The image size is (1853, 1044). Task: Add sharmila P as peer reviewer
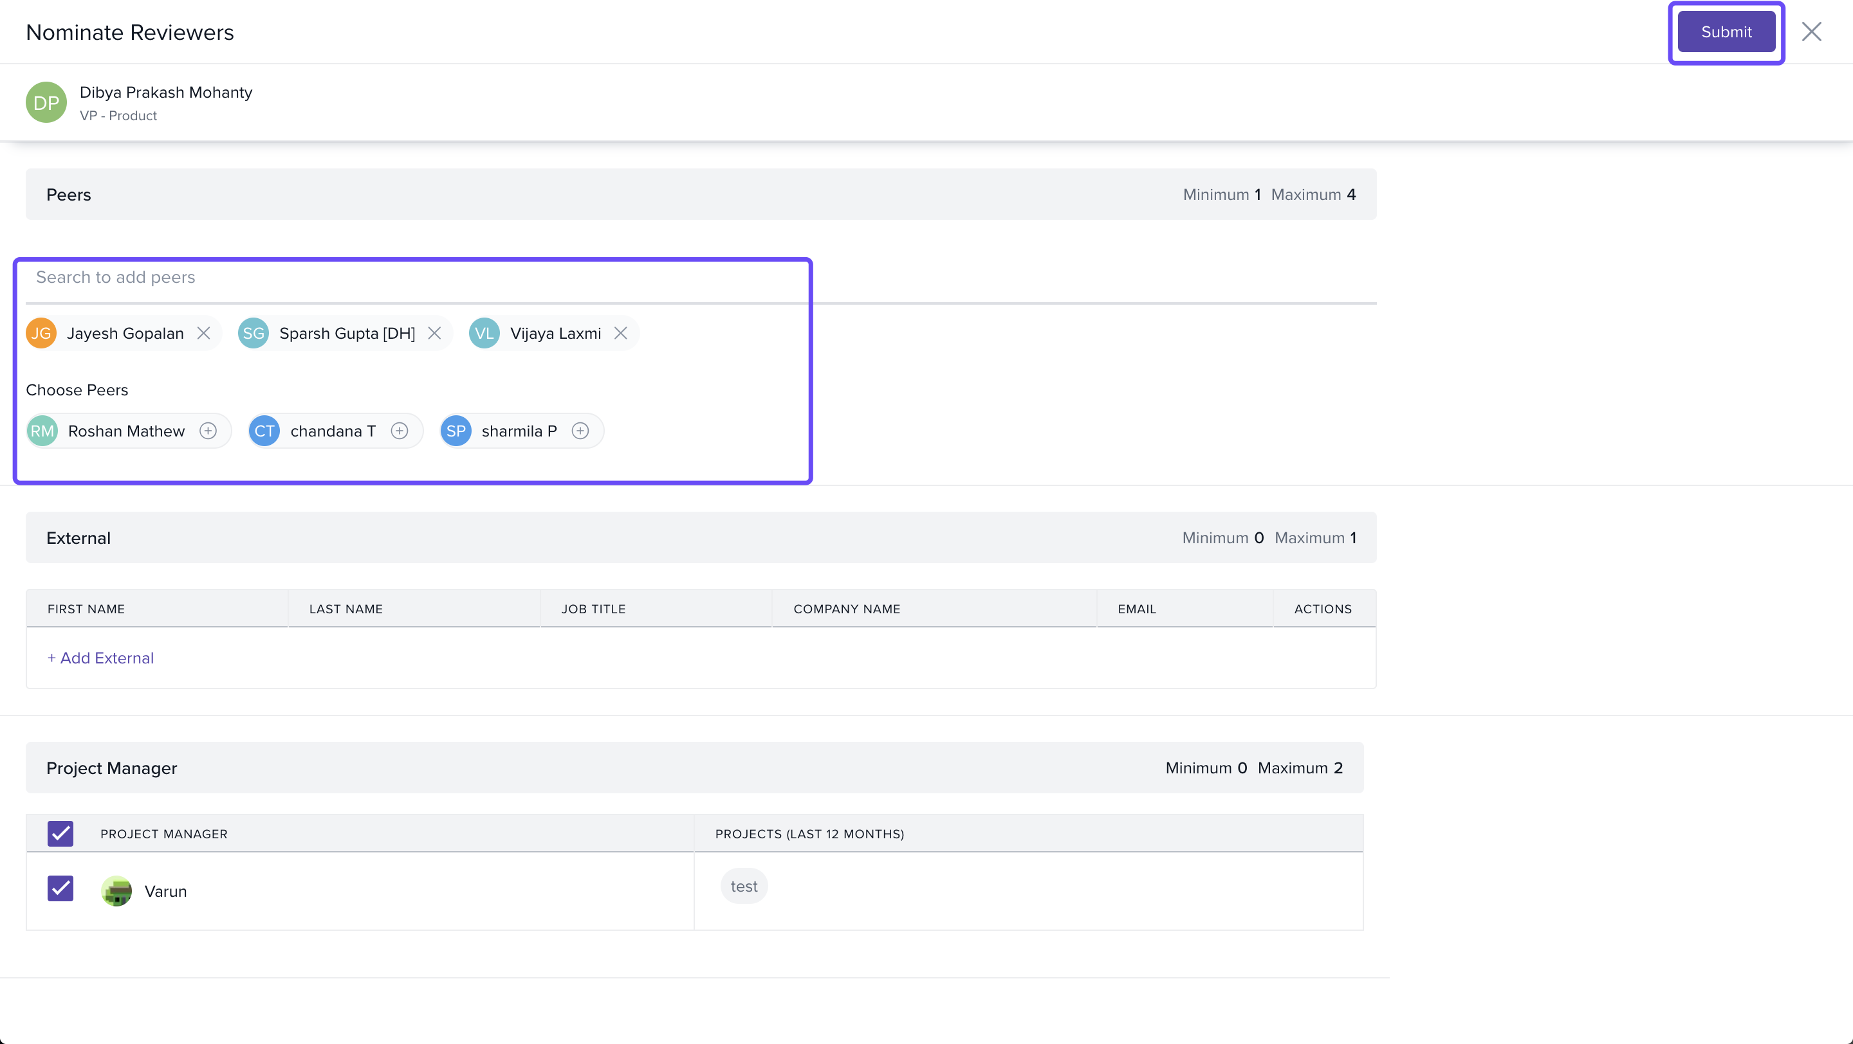point(580,431)
